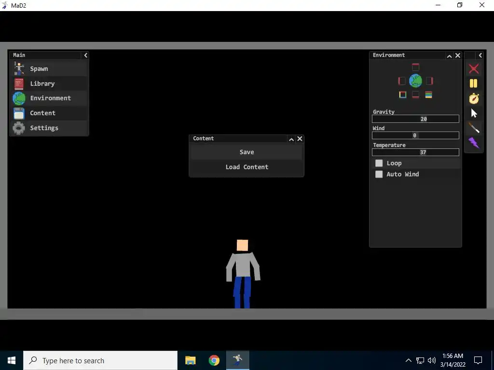Screen dimensions: 494x370
Task: Click the rainbow striped layers icon
Action: coord(428,95)
